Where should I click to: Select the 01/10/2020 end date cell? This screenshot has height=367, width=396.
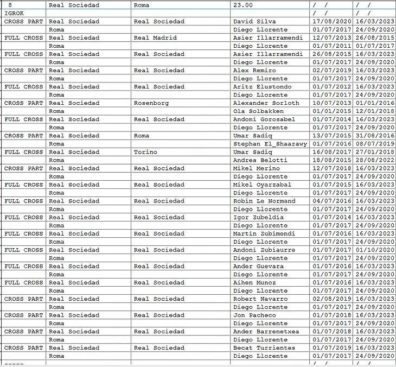point(375,250)
